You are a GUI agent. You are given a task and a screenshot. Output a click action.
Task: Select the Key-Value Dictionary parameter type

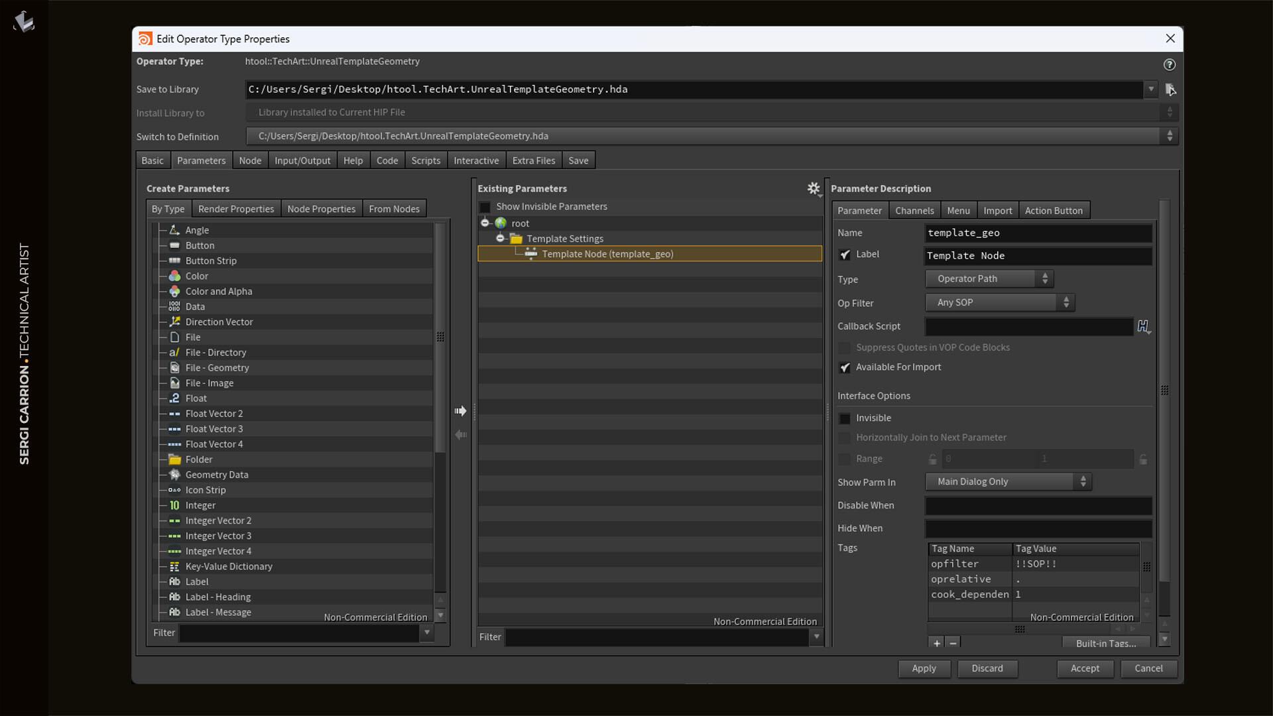coord(228,566)
